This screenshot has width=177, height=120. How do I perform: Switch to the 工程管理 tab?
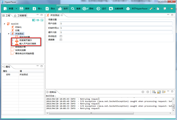click(x=20, y=16)
